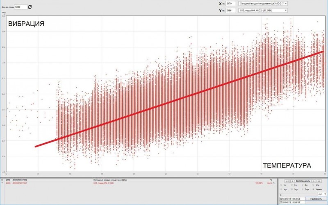Click the 100.00% value in Y row
This screenshot has height=205, width=328.
click(259, 183)
